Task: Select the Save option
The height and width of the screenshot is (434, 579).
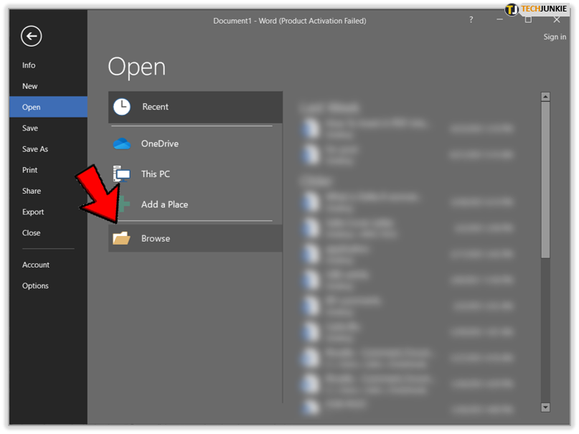Action: click(30, 128)
